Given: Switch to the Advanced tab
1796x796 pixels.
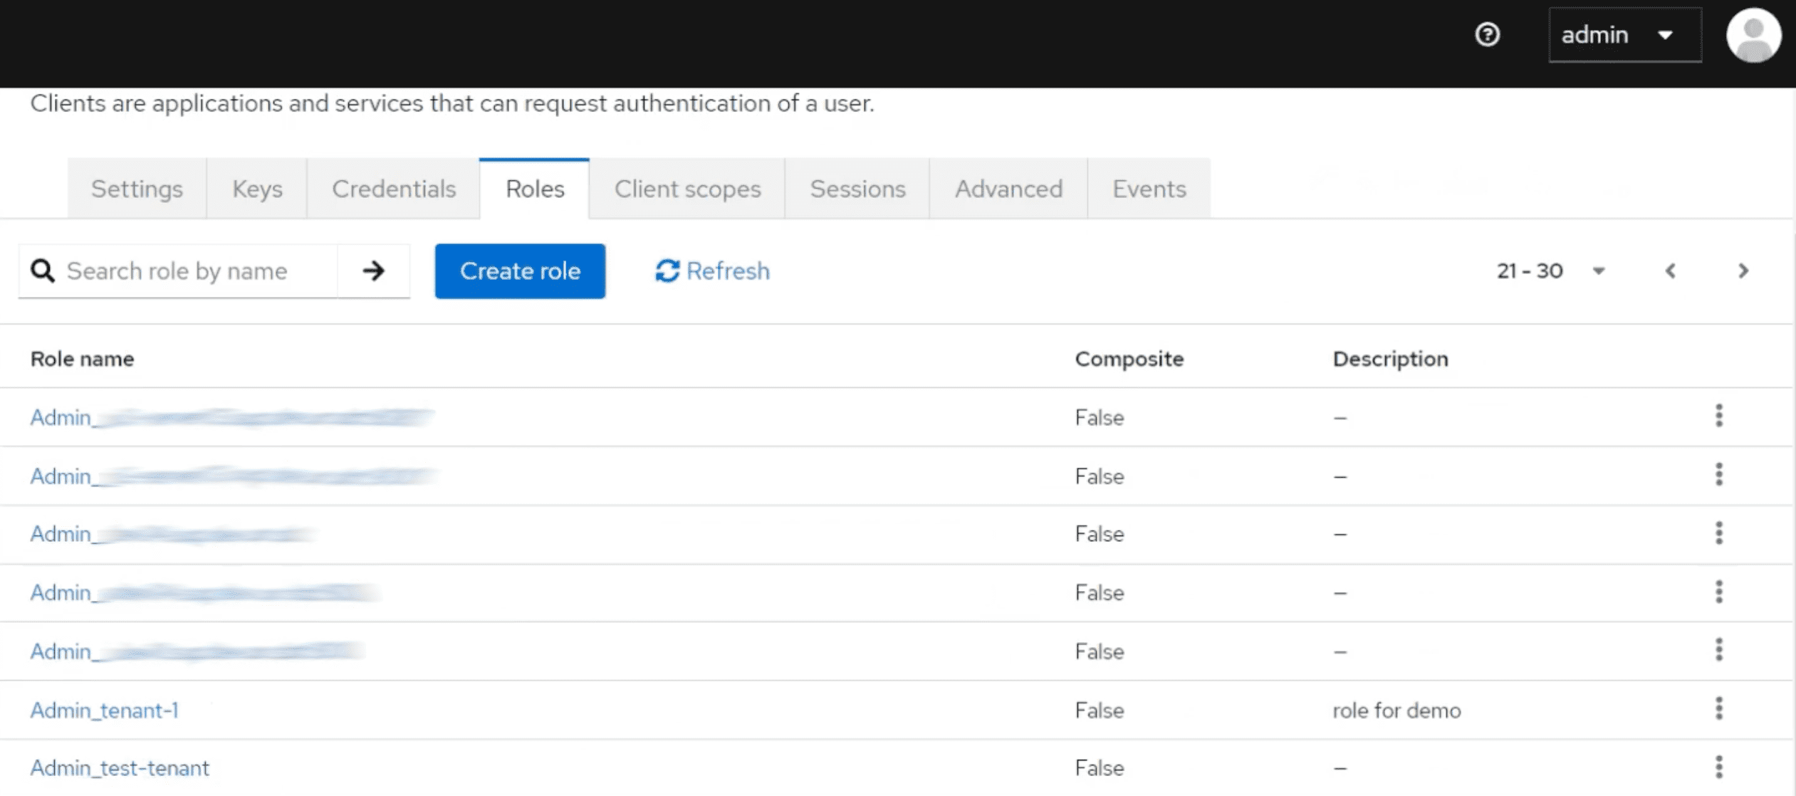Looking at the screenshot, I should point(1008,189).
